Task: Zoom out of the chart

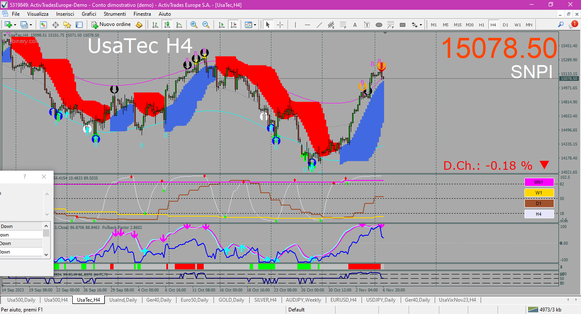Action: click(206, 25)
